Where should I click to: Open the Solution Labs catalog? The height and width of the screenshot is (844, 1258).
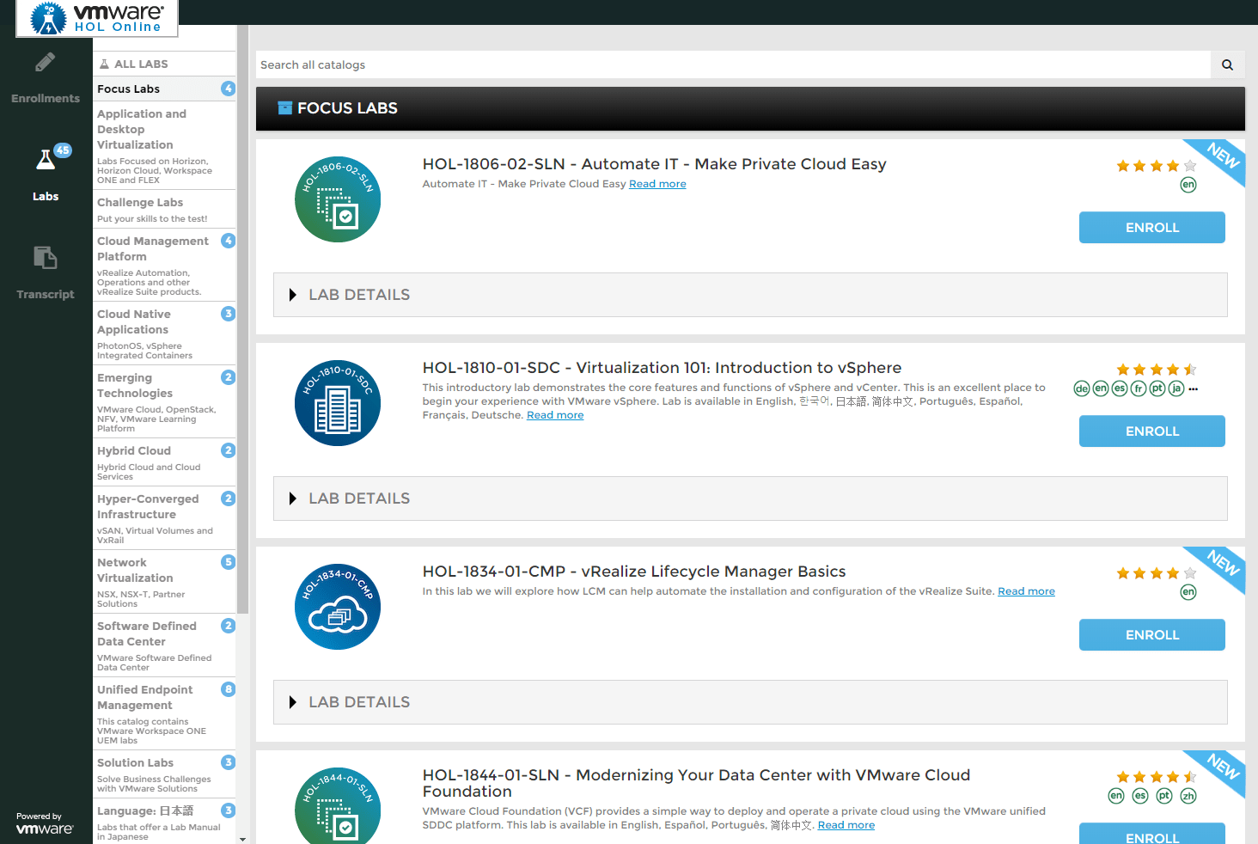(164, 774)
